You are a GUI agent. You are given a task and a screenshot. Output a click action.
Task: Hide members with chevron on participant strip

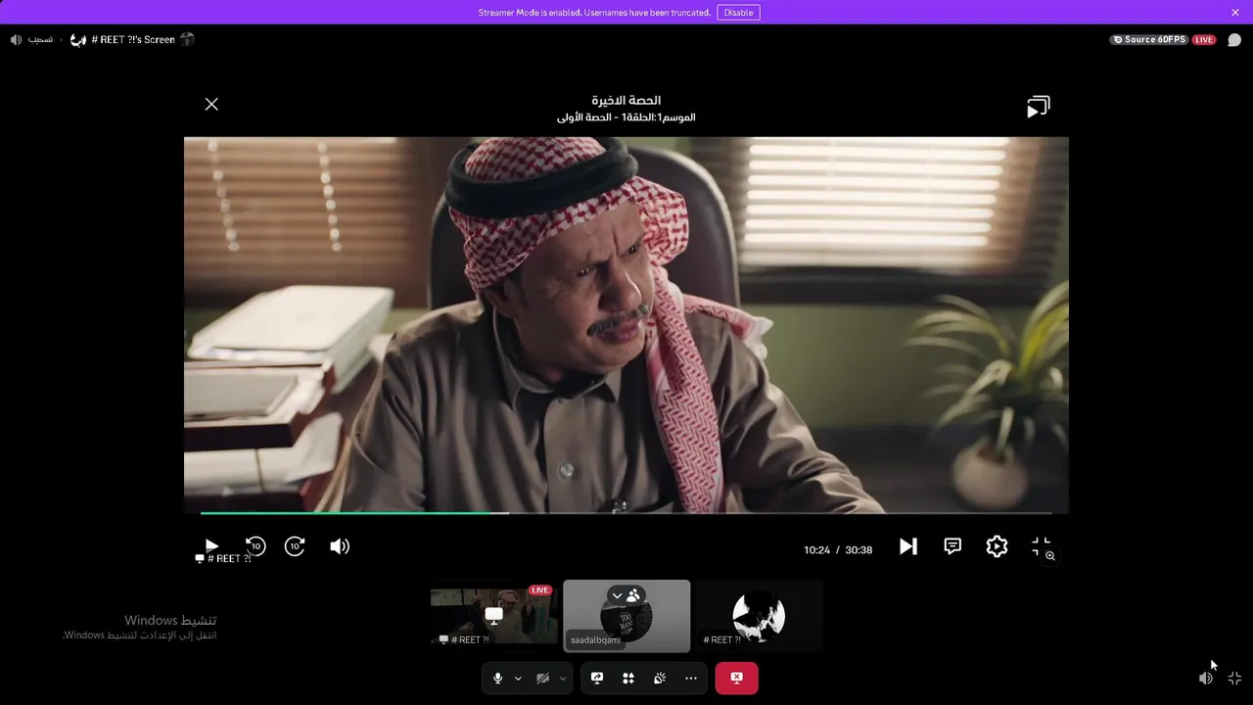(626, 595)
